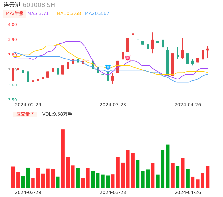Open the 成交量 indicator dropdown arrow
Image resolution: width=223 pixels, height=197 pixels.
click(x=33, y=114)
